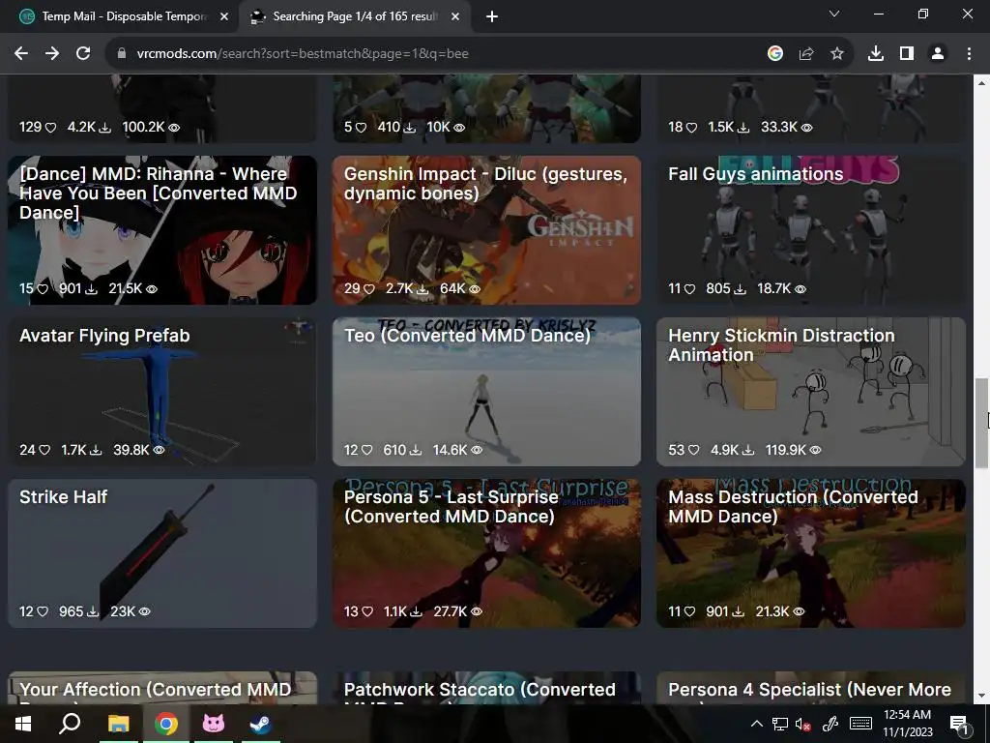The height and width of the screenshot is (743, 990).
Task: Click download icon beside 410 downloads
Action: point(410,128)
